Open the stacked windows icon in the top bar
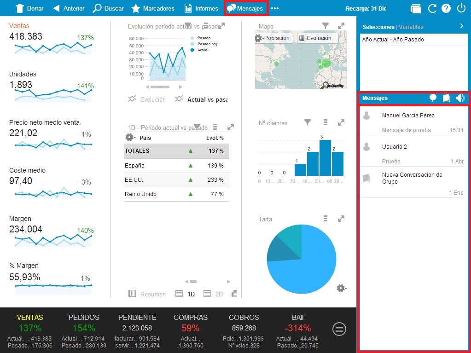 pos(416,8)
